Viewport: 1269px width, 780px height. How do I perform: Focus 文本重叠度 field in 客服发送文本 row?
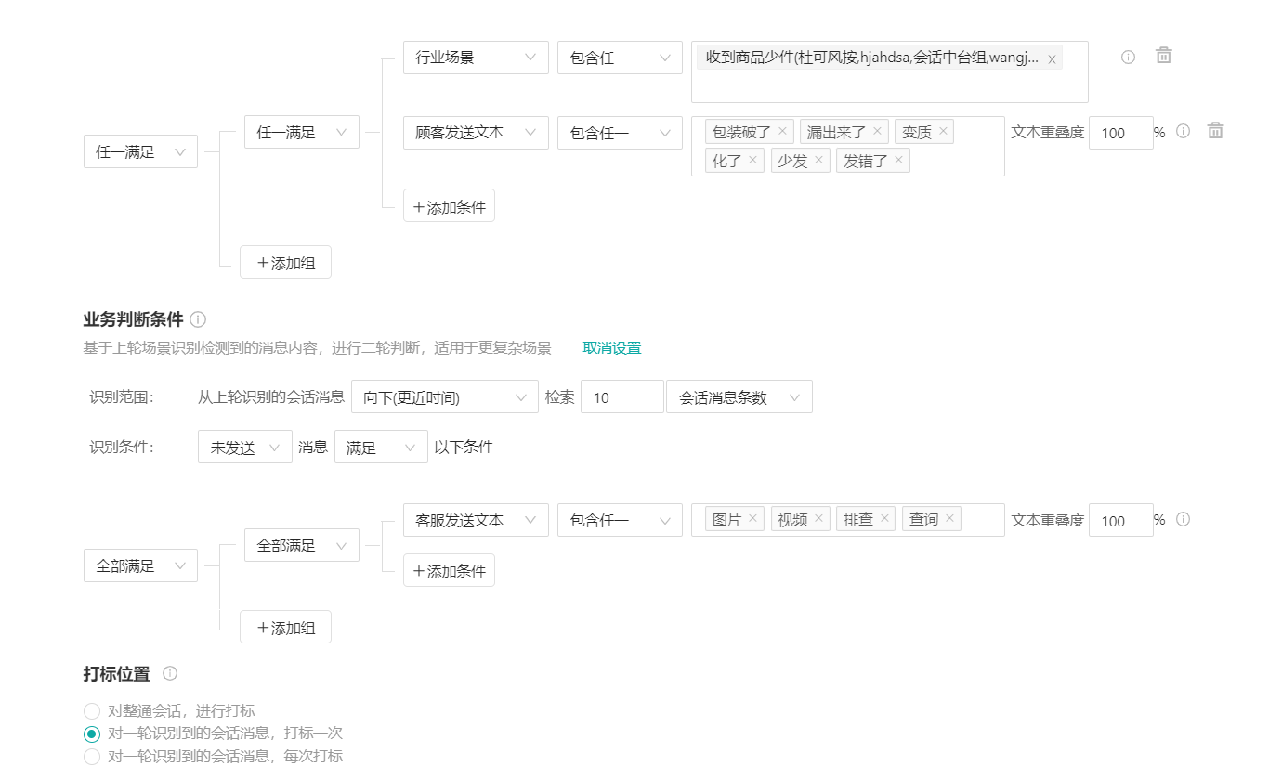pos(1120,520)
